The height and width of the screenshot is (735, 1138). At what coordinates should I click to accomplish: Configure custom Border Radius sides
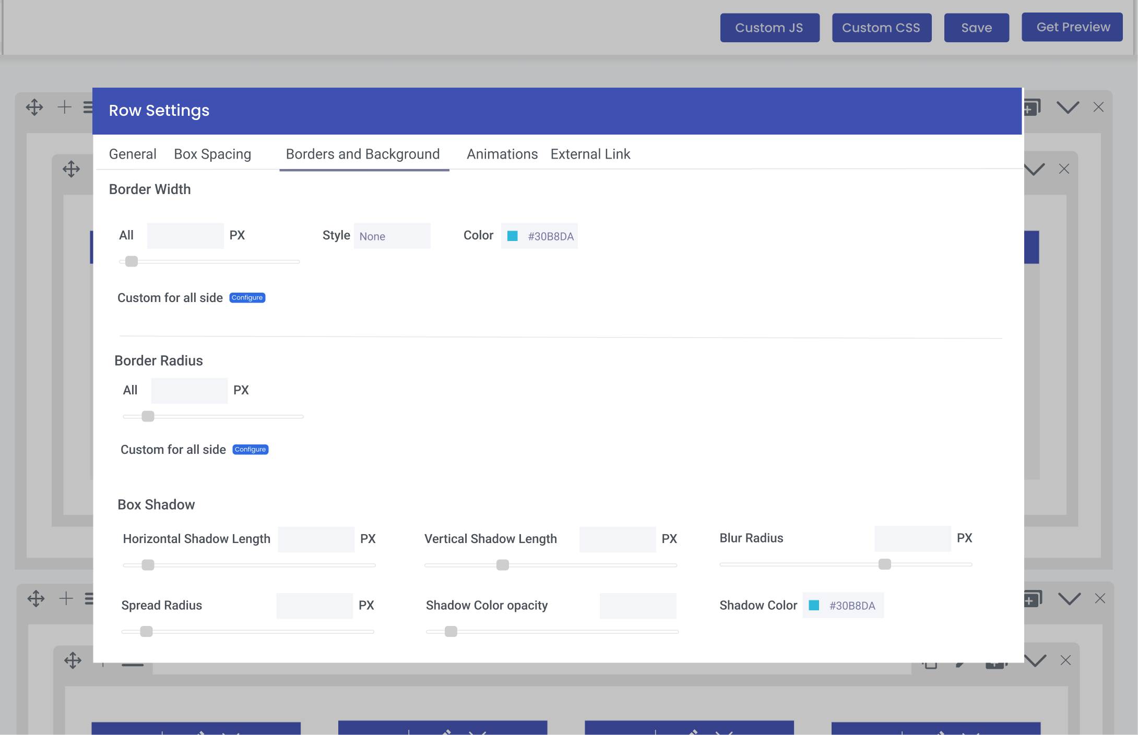(x=251, y=450)
